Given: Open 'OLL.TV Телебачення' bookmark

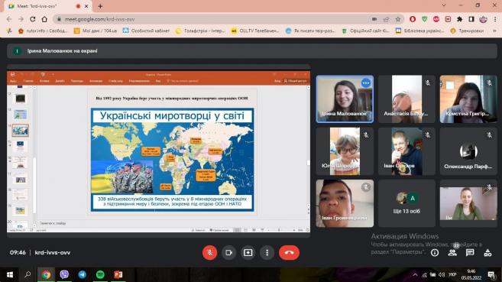Looking at the screenshot, I should (255, 31).
